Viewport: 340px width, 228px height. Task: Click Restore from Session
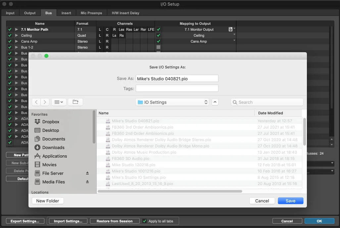point(115,221)
